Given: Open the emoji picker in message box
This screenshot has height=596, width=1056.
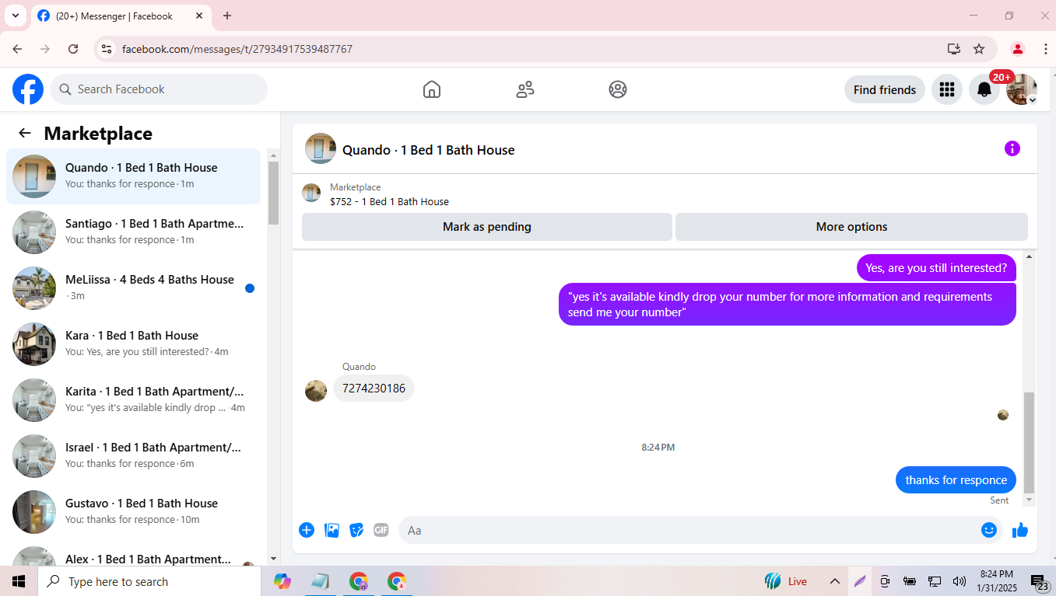Looking at the screenshot, I should click(989, 530).
